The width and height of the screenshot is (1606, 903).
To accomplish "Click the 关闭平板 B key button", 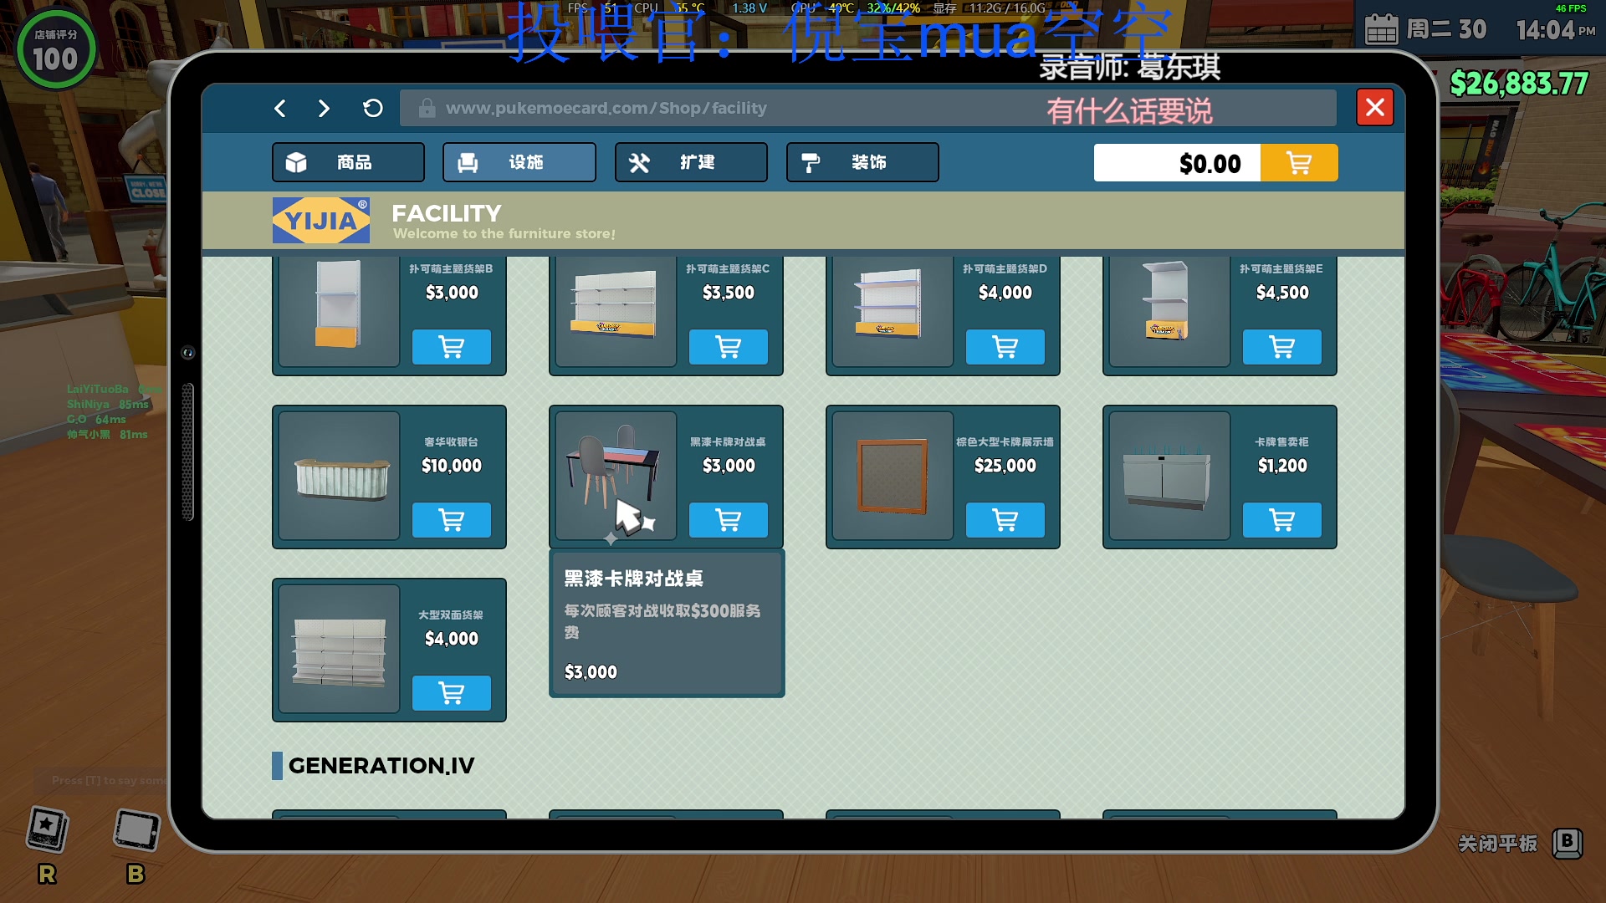I will 1568,843.
